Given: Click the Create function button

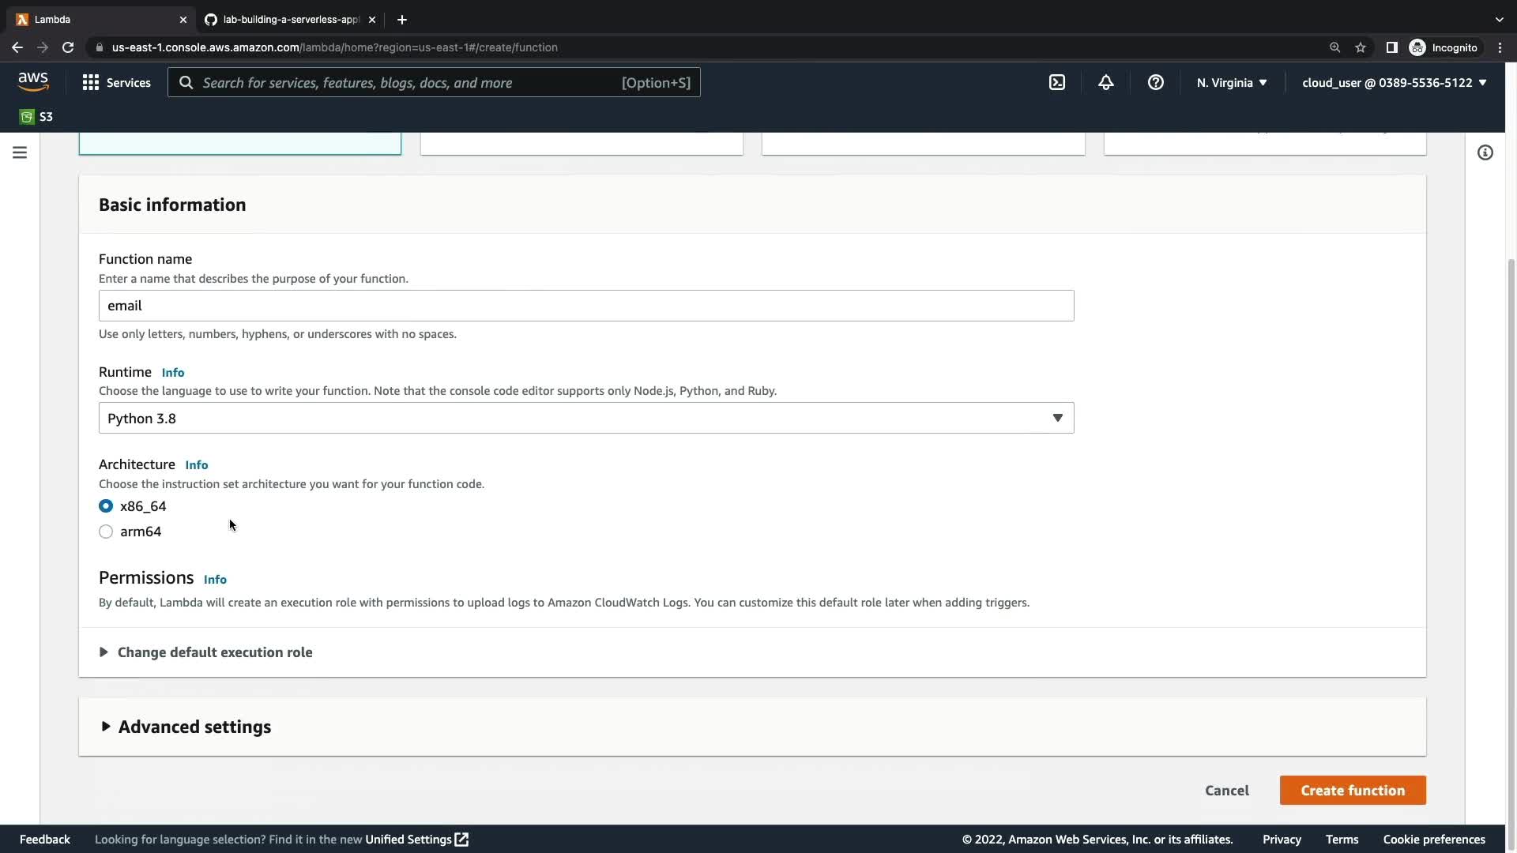Looking at the screenshot, I should click(x=1352, y=790).
